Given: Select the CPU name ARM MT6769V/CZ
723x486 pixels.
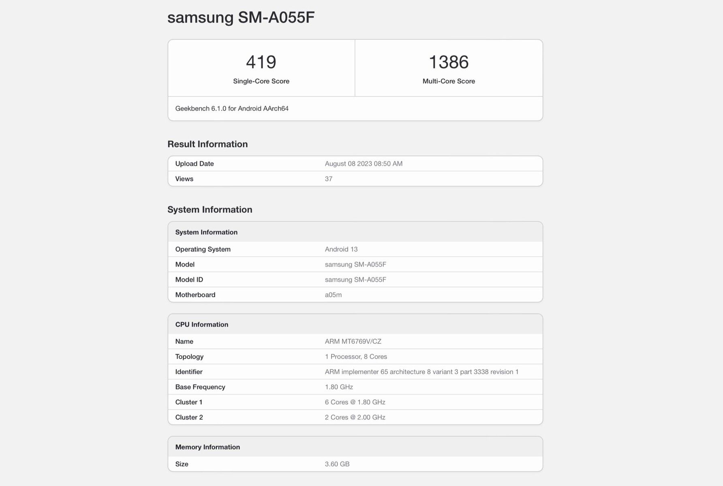Looking at the screenshot, I should 353,341.
